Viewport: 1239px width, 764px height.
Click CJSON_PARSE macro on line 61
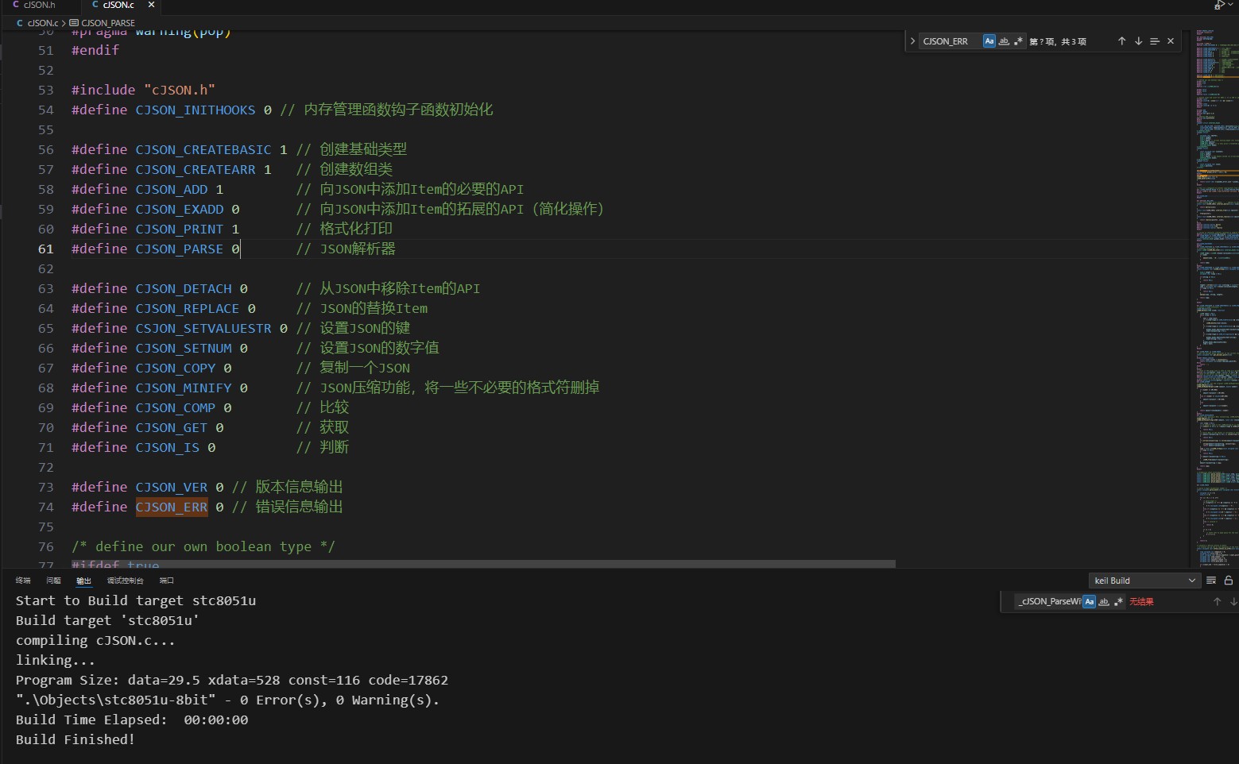(180, 249)
